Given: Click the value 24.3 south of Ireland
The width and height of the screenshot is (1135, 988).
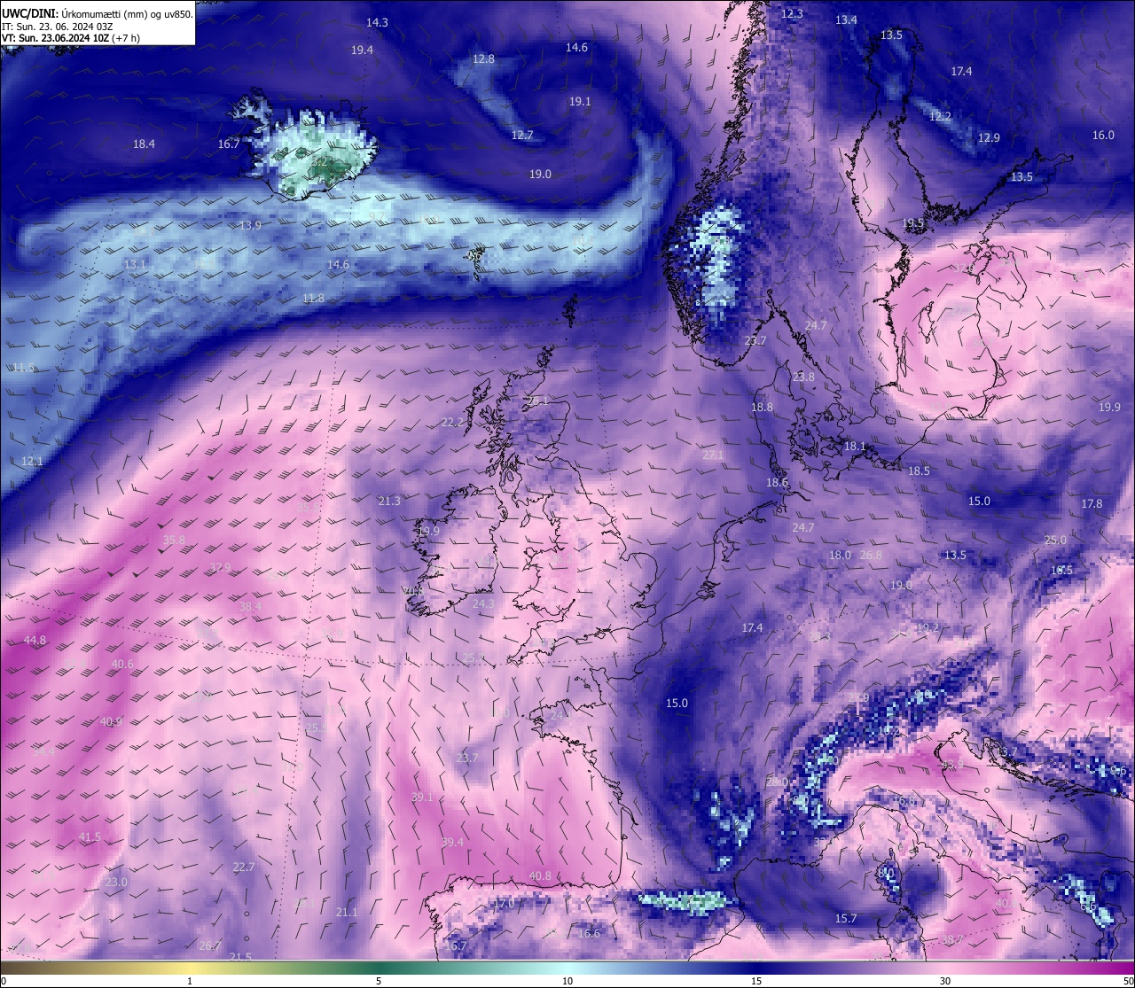Looking at the screenshot, I should [483, 604].
